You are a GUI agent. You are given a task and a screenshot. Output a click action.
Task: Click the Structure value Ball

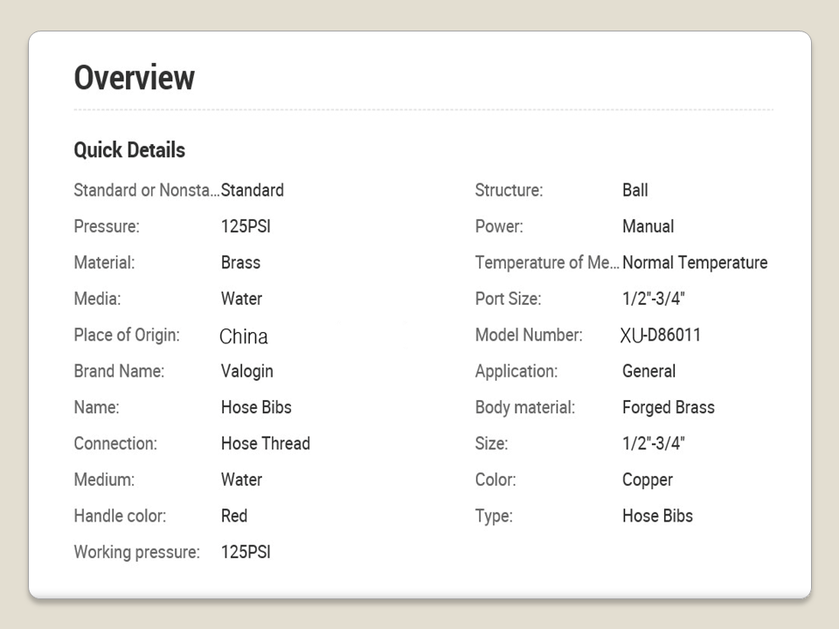pos(634,190)
